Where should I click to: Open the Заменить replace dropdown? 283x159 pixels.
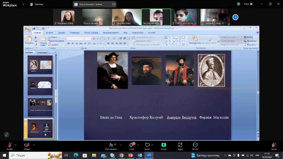pyautogui.click(x=251, y=41)
